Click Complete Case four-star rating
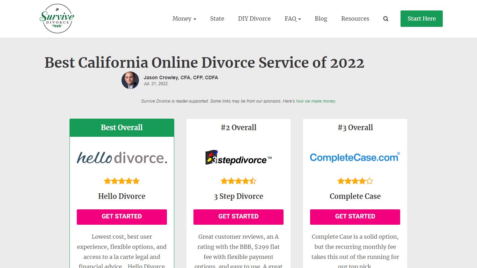Image resolution: width=477 pixels, height=268 pixels. click(355, 181)
